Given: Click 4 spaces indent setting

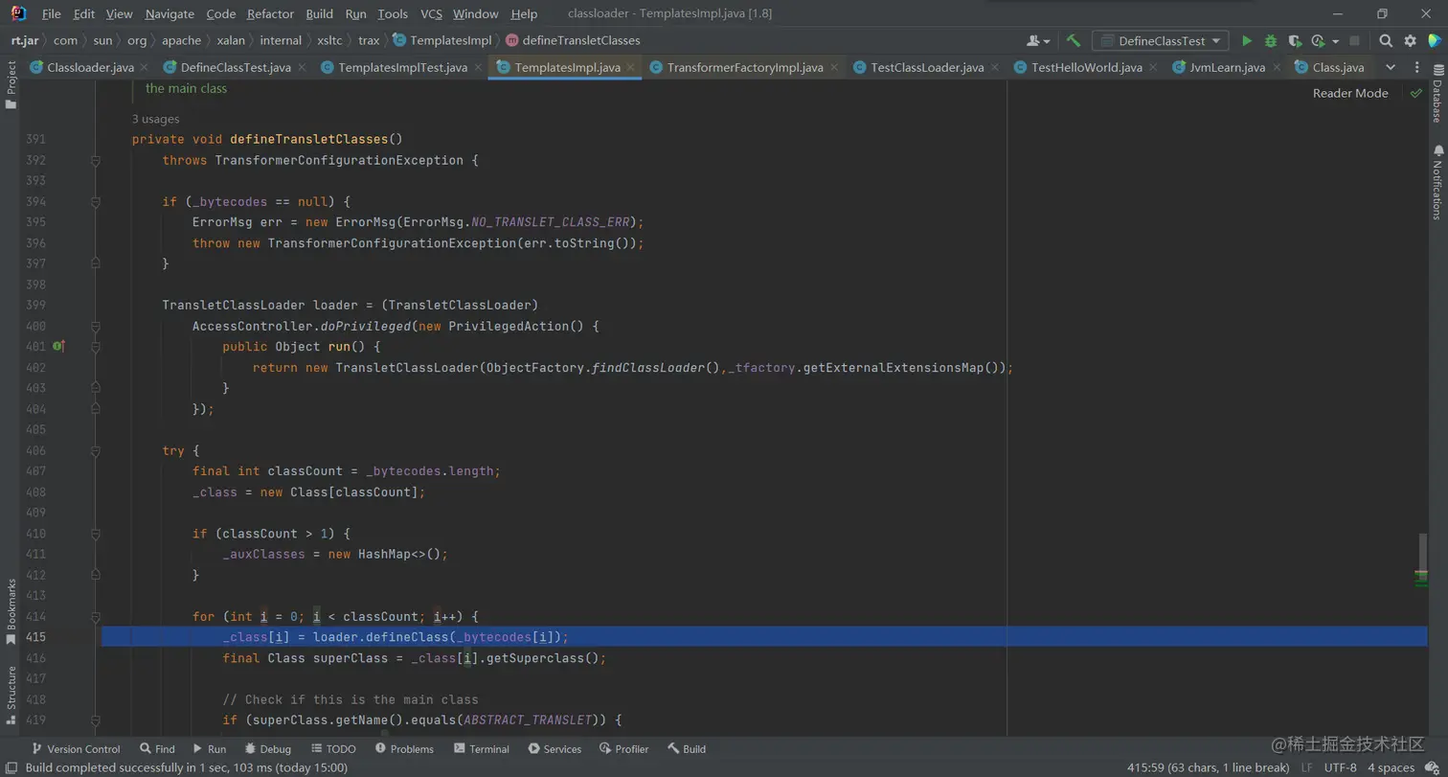Looking at the screenshot, I should click(x=1391, y=767).
